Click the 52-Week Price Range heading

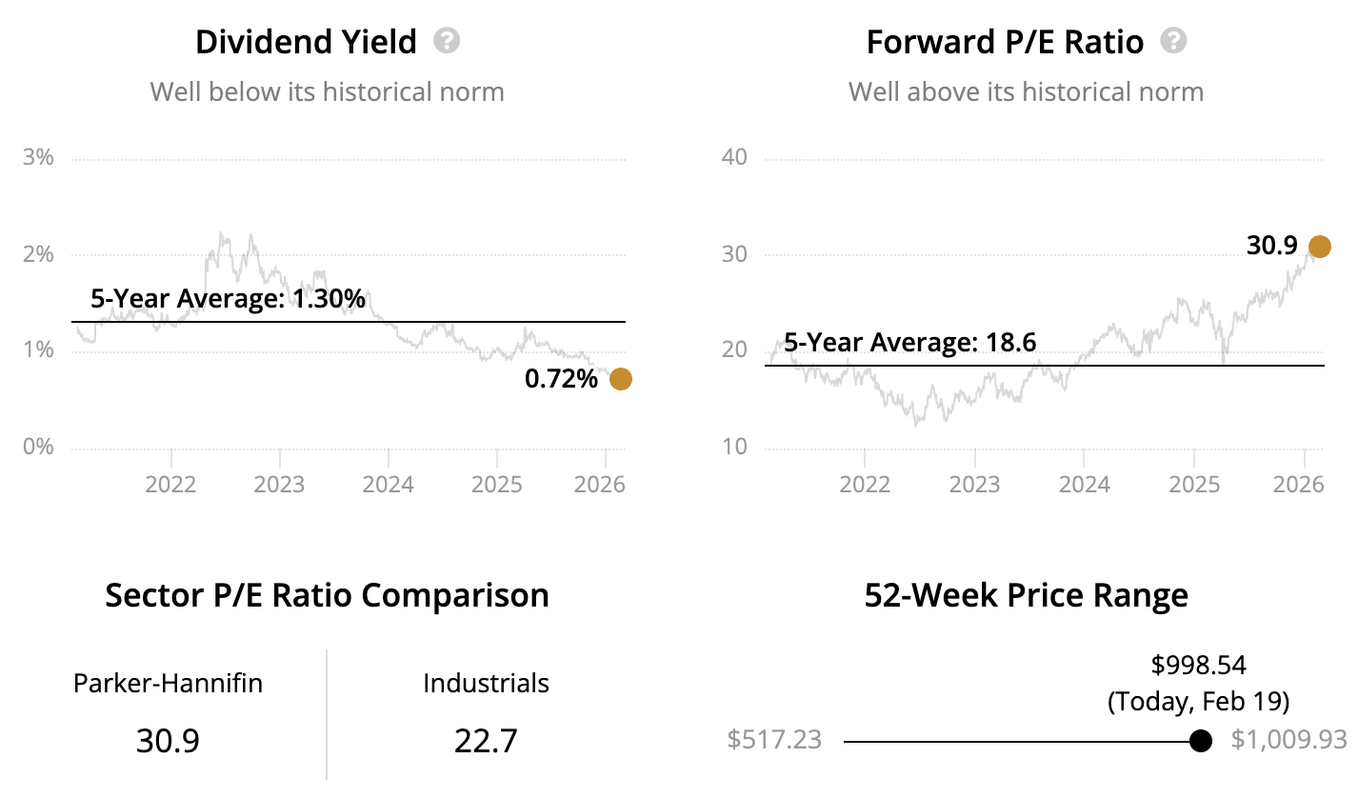1026,595
